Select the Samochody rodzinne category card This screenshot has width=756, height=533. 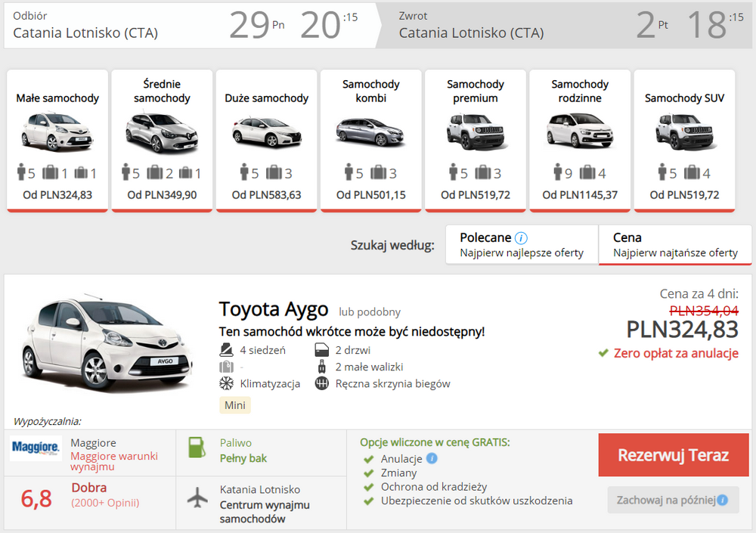pos(580,141)
